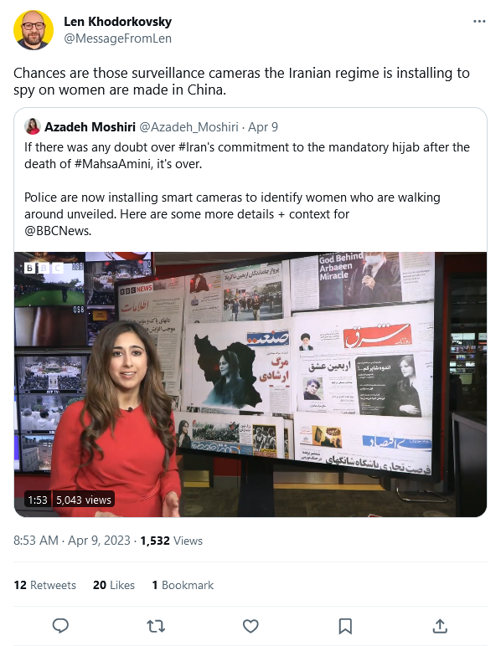The image size is (501, 646).
Task: Open the Azadeh Moshiri quoted author name
Action: [90, 127]
